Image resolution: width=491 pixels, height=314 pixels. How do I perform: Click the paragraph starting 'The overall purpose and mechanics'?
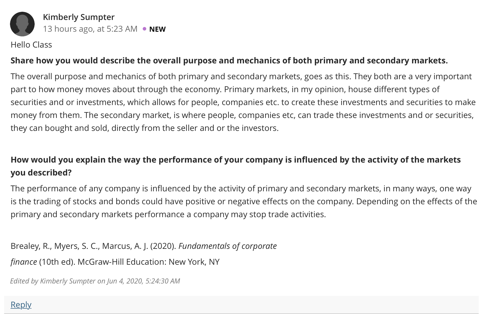[x=243, y=102]
